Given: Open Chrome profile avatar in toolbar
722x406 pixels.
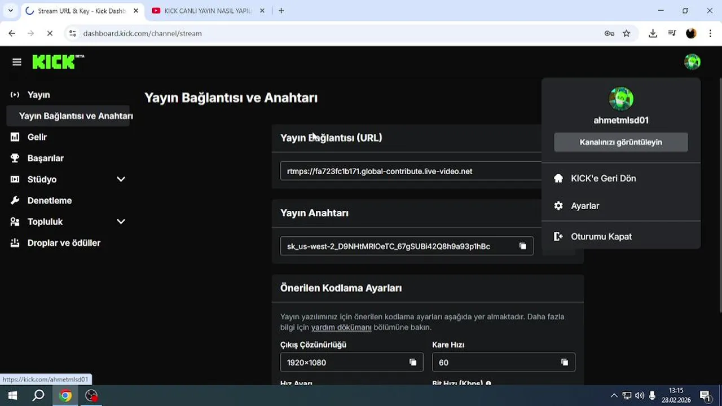Looking at the screenshot, I should [691, 33].
